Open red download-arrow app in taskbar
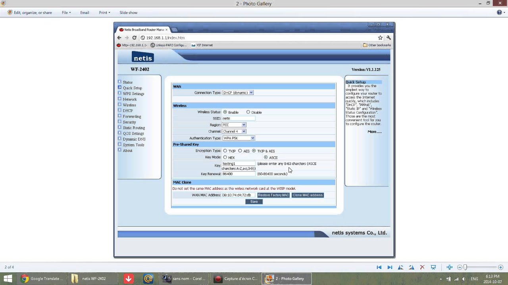The image size is (508, 285). point(129,279)
